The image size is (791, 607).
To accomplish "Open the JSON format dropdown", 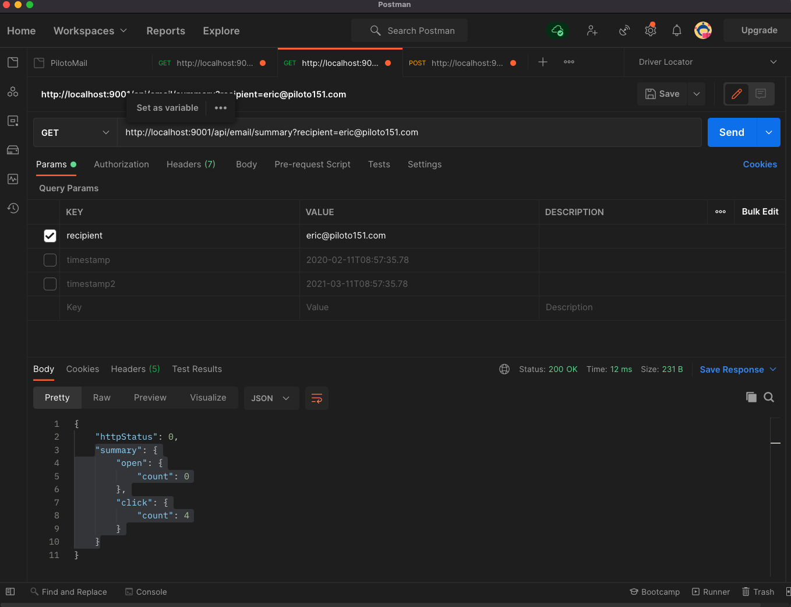I will 271,398.
